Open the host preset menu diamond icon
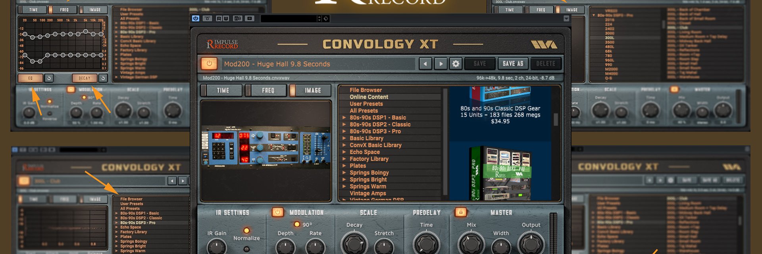 coord(326,19)
